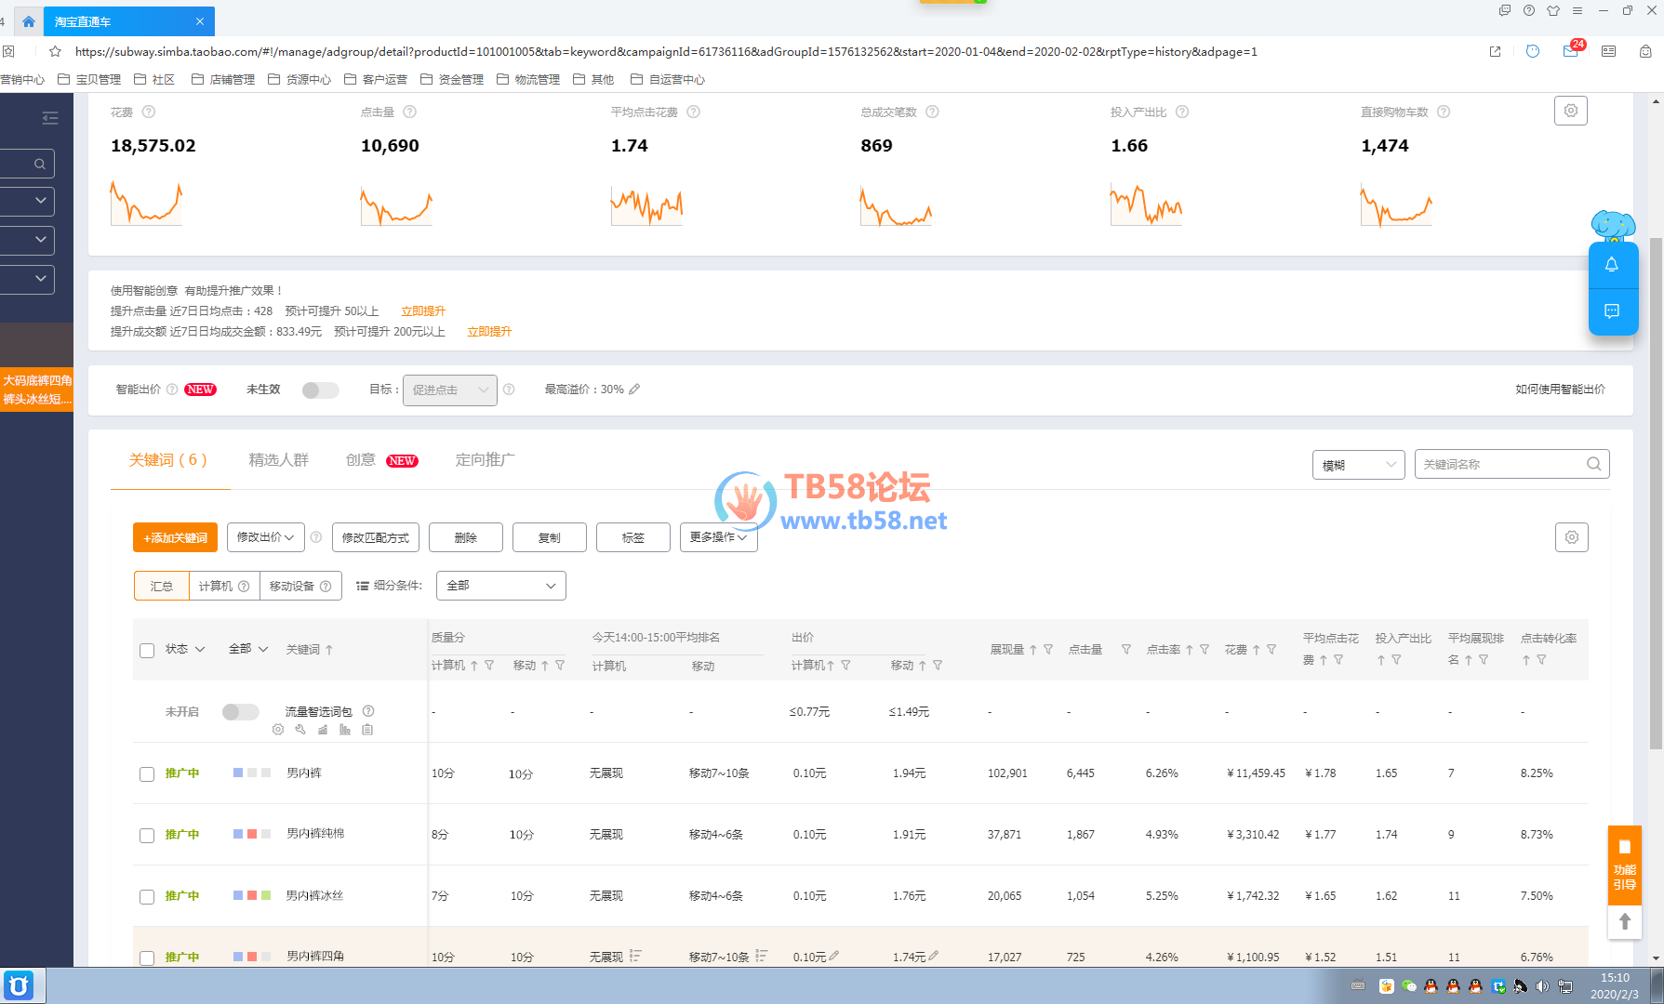Select 计算机 view toggle

pos(224,586)
